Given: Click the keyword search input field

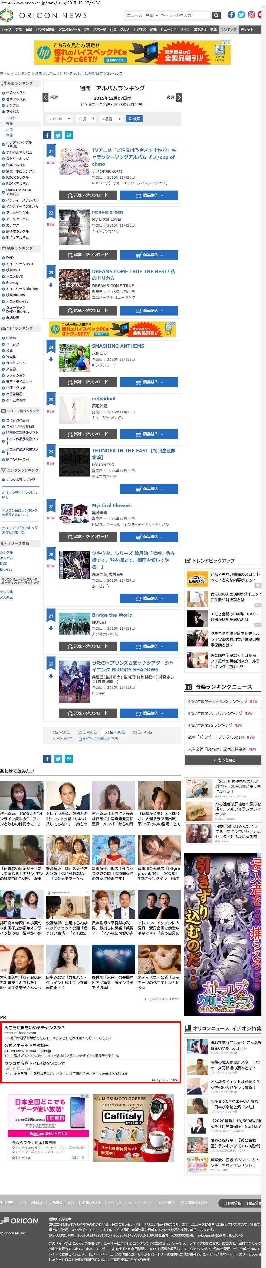Looking at the screenshot, I should click(x=185, y=15).
